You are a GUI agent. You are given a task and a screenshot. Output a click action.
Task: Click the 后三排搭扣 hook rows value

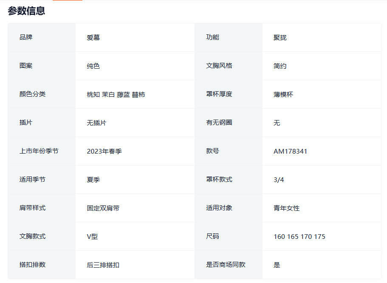[x=103, y=265]
